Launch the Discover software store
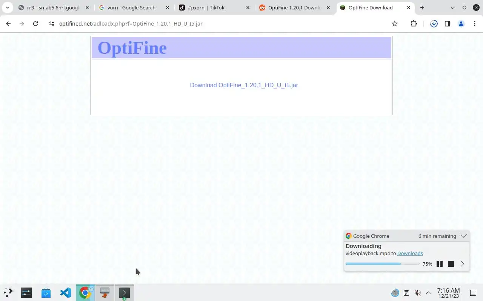The width and height of the screenshot is (483, 301). pyautogui.click(x=46, y=292)
